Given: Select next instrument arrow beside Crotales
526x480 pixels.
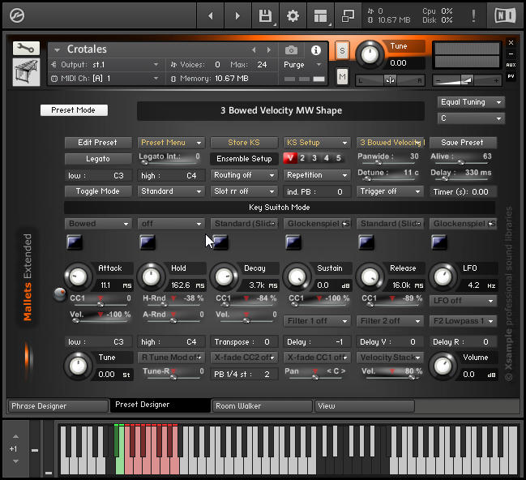Looking at the screenshot, I should point(269,50).
